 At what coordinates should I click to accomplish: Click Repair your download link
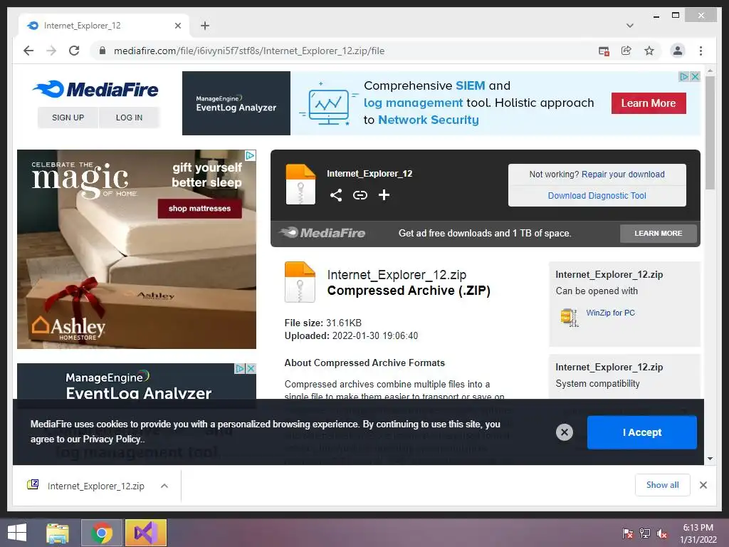point(623,174)
